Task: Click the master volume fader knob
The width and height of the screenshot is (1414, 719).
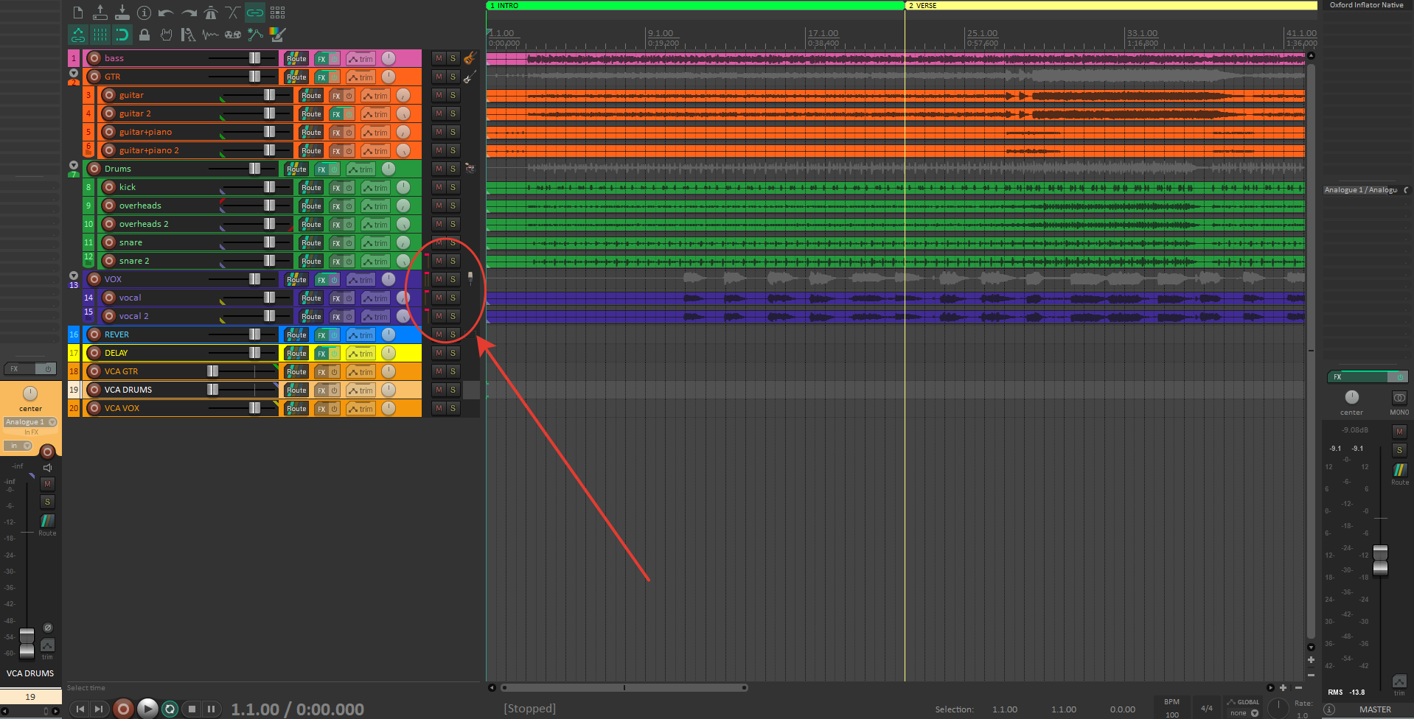Action: click(x=1380, y=560)
